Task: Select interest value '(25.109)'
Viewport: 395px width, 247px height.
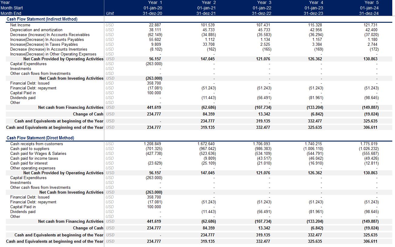Action: pyautogui.click(x=209, y=163)
